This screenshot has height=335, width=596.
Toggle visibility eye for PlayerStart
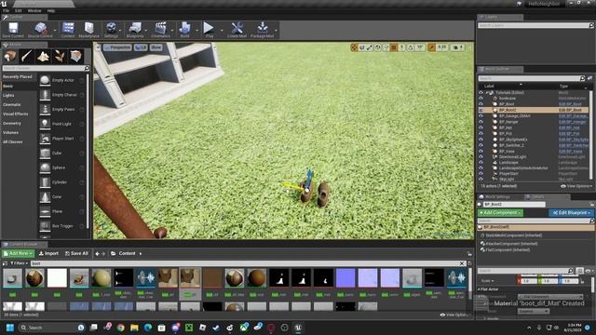(x=481, y=174)
